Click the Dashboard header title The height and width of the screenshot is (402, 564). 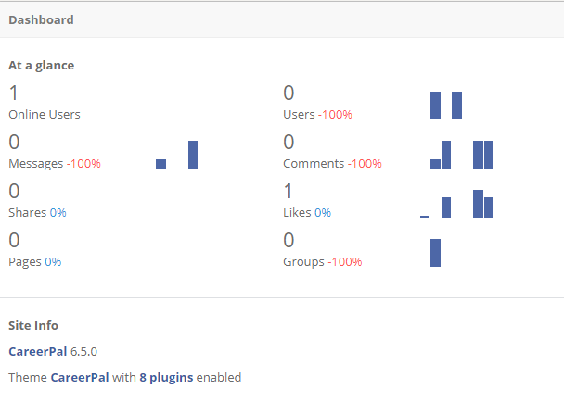(41, 19)
